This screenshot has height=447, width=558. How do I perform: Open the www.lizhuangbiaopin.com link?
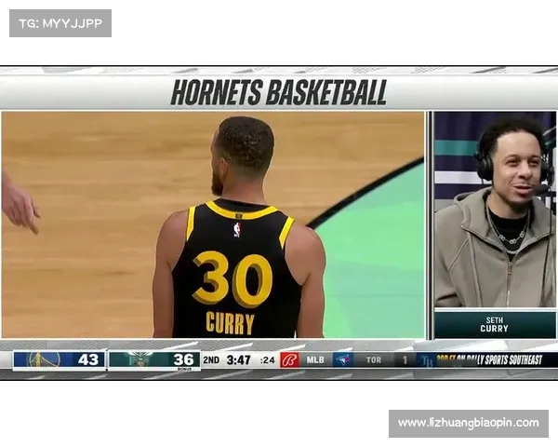(x=469, y=423)
